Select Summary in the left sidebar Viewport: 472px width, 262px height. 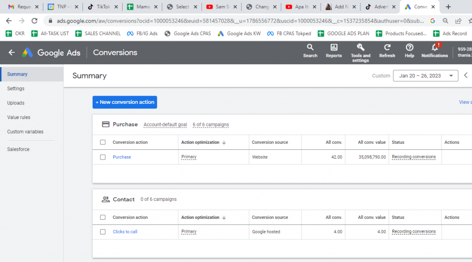[32, 74]
